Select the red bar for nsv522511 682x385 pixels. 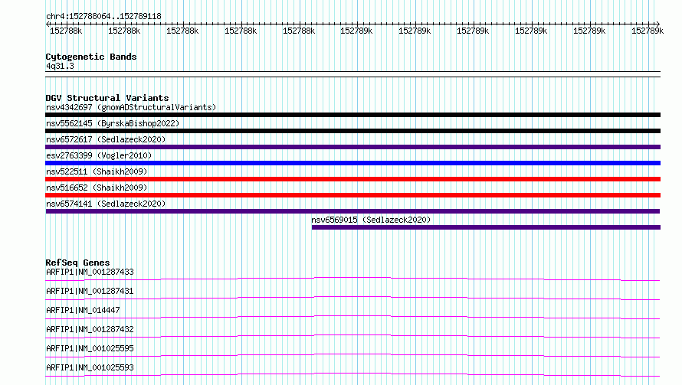(352, 179)
